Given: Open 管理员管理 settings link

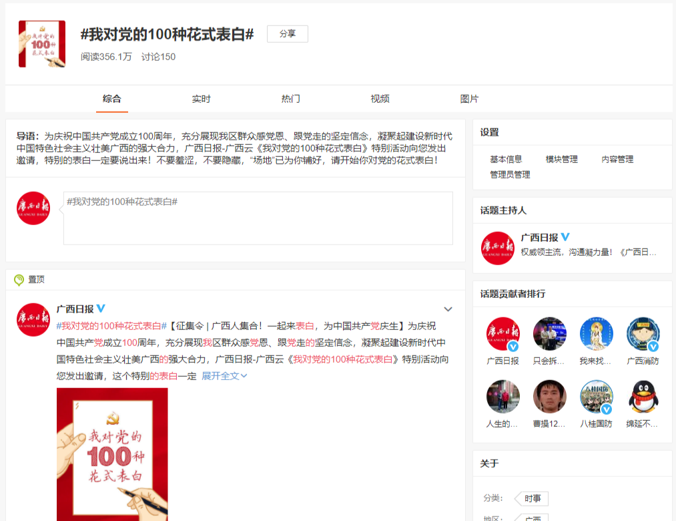Looking at the screenshot, I should pyautogui.click(x=510, y=175).
